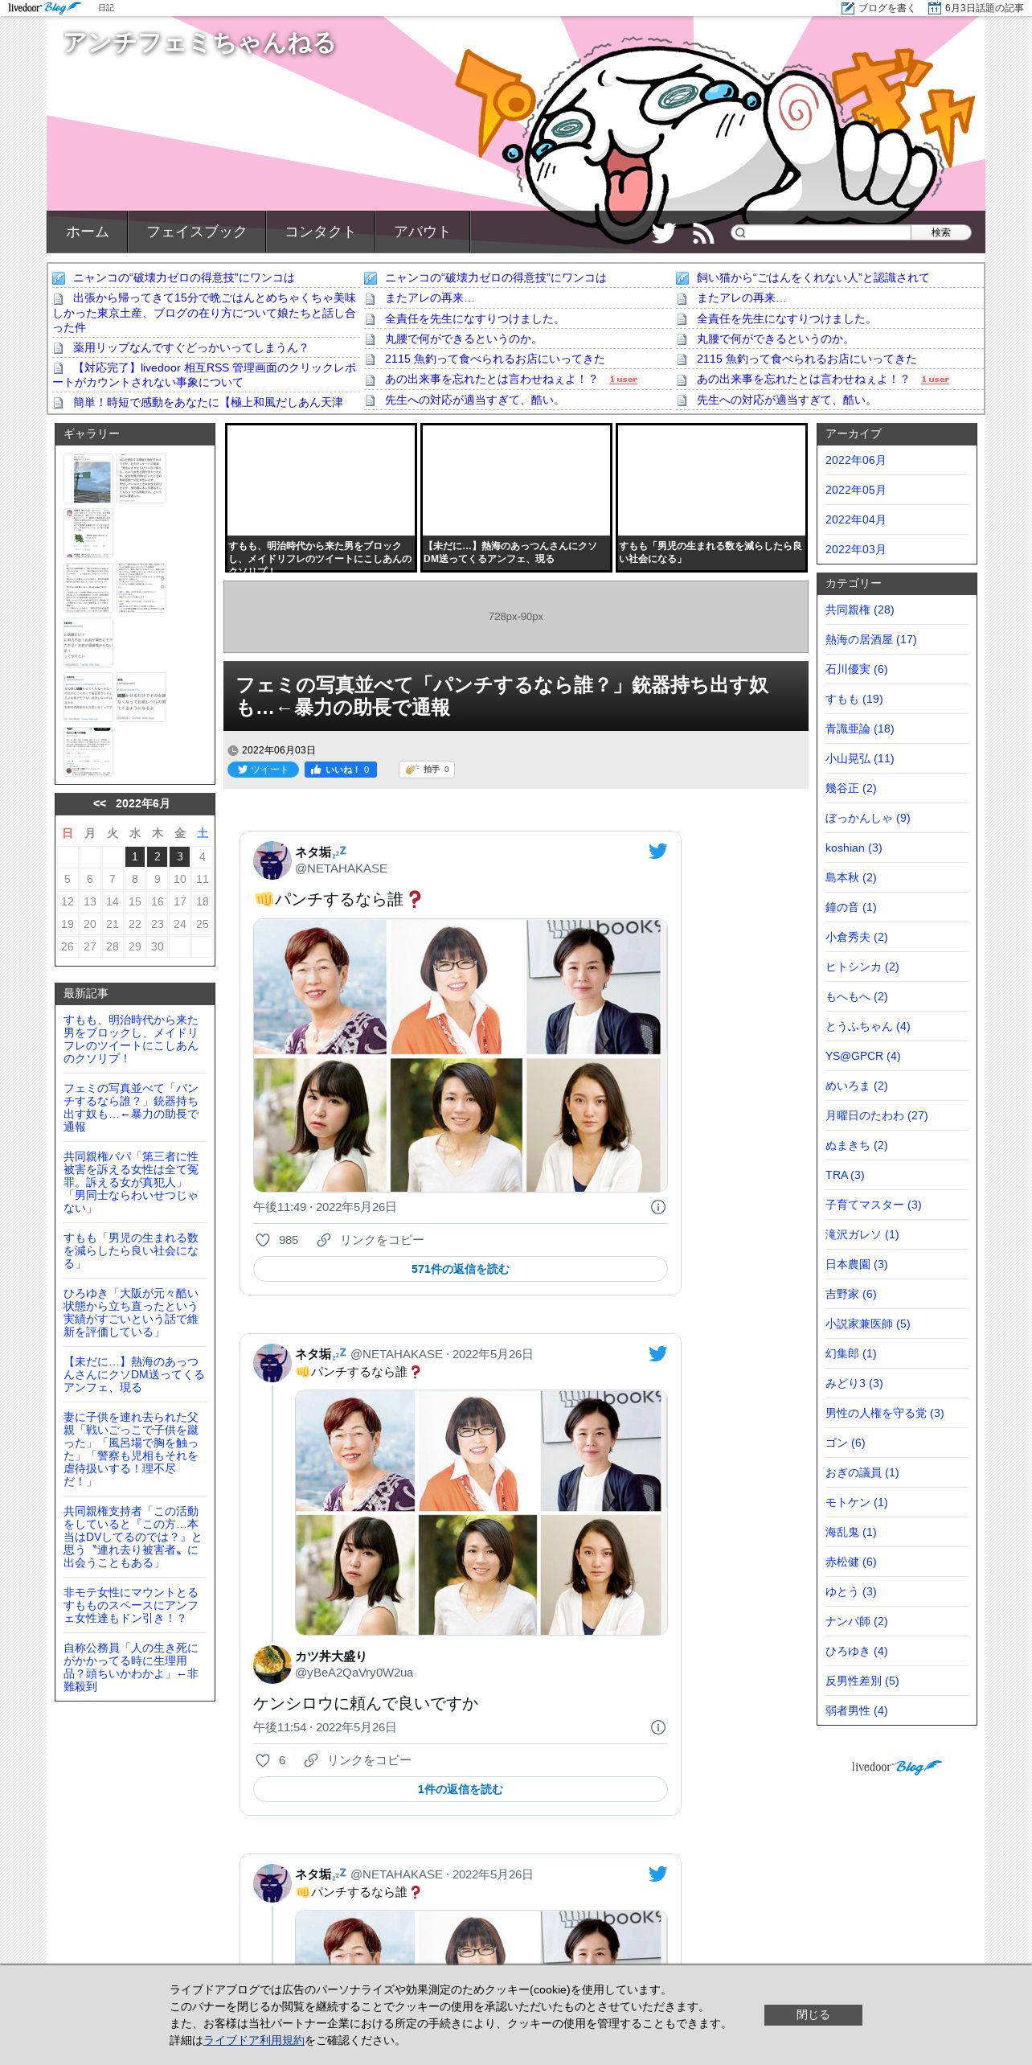The height and width of the screenshot is (2065, 1032).
Task: Open RSS item 飼い猫から"ごはんをくれない人"と認識されて
Action: [x=813, y=277]
